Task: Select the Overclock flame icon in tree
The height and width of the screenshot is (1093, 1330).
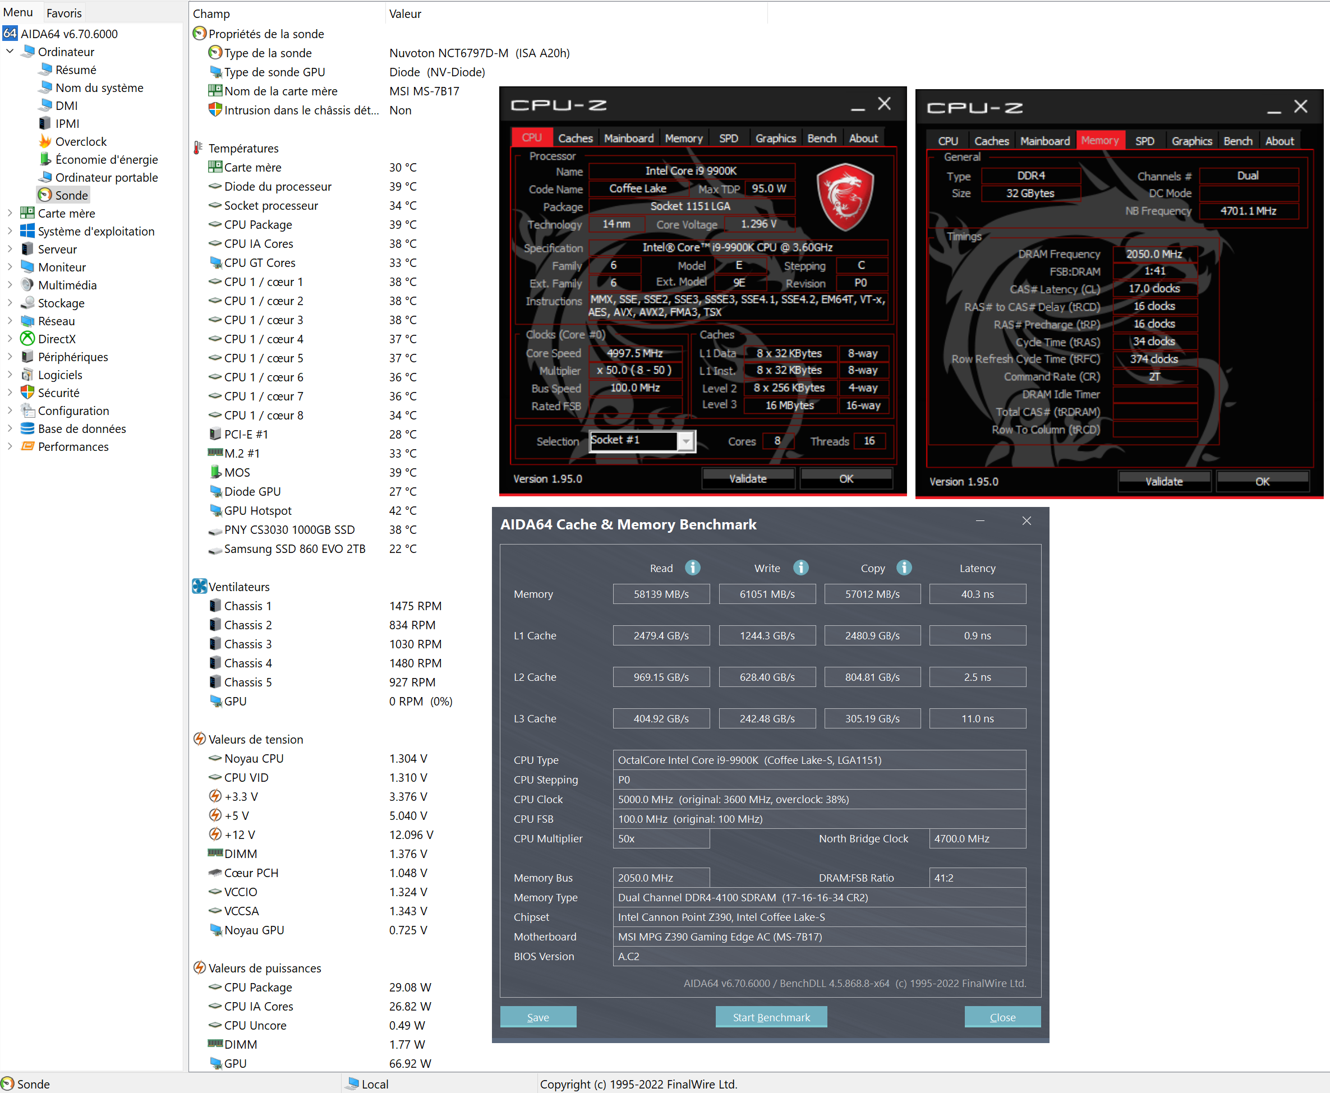Action: pos(45,141)
